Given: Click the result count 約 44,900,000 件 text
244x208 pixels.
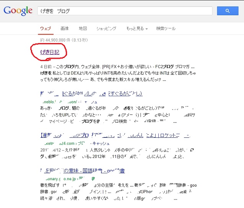Looking at the screenshot, I should point(64,40).
